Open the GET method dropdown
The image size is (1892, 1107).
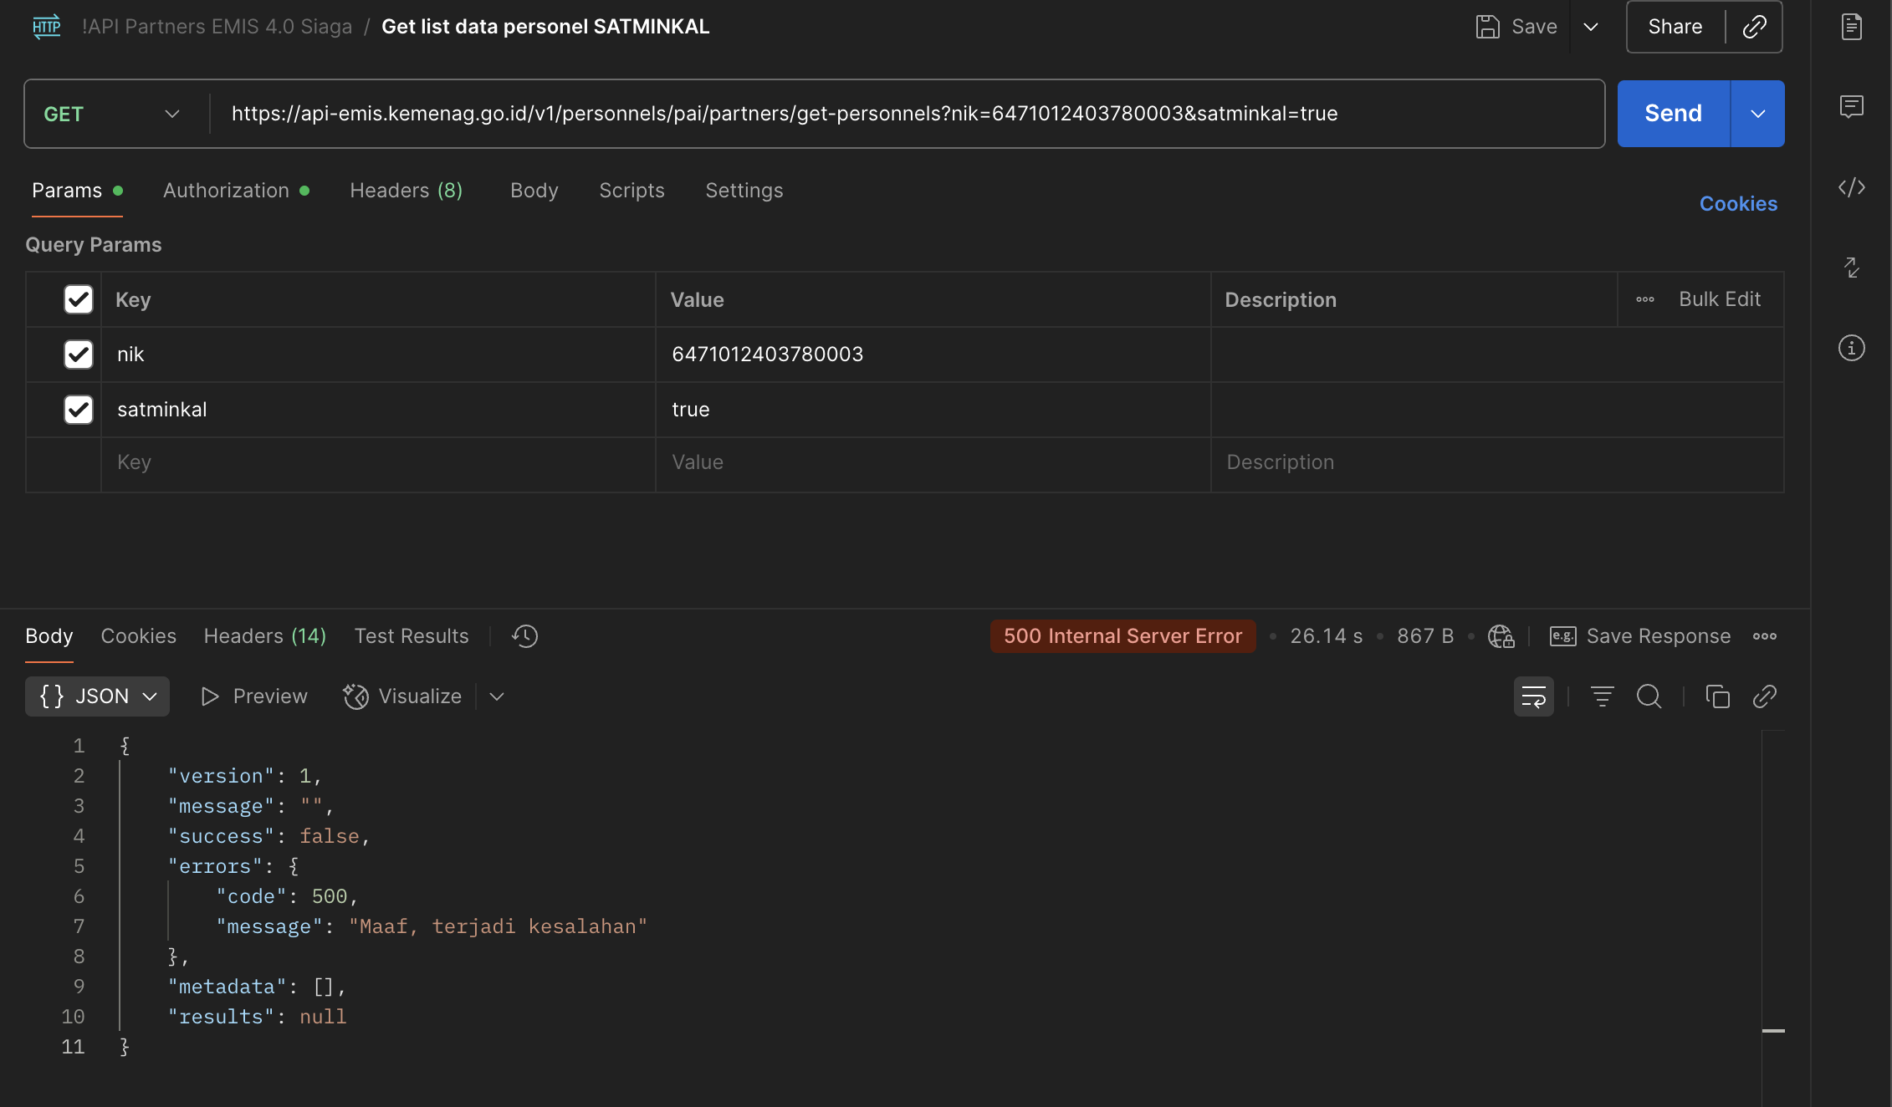click(111, 114)
